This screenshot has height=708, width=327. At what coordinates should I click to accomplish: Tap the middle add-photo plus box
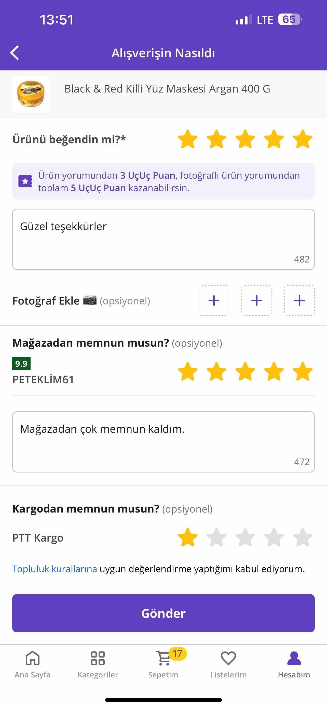257,300
